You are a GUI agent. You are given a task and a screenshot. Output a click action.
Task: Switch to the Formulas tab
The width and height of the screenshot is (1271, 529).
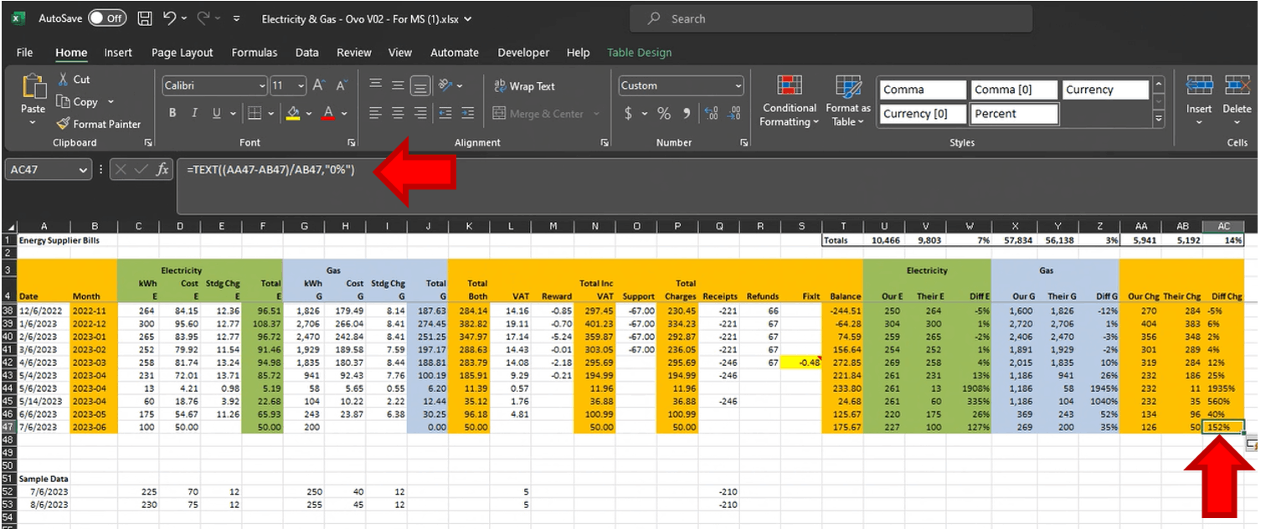point(255,52)
